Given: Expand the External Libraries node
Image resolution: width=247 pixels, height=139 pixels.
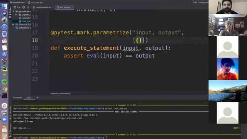Looking at the screenshot, I should 13,24.
